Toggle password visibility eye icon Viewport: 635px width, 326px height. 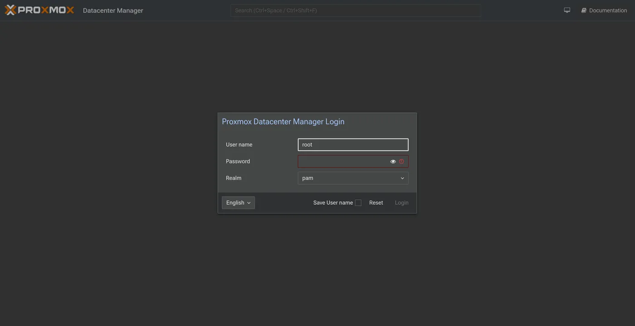point(393,162)
